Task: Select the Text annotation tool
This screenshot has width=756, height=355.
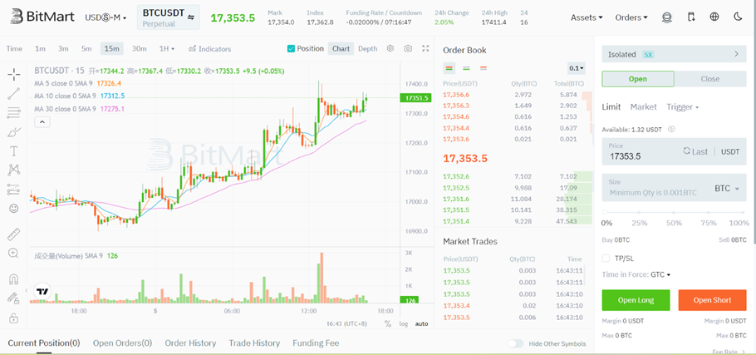Action: tap(14, 151)
